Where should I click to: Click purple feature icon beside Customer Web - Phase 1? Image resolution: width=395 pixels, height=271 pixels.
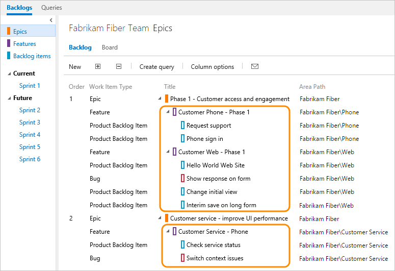[x=174, y=152]
